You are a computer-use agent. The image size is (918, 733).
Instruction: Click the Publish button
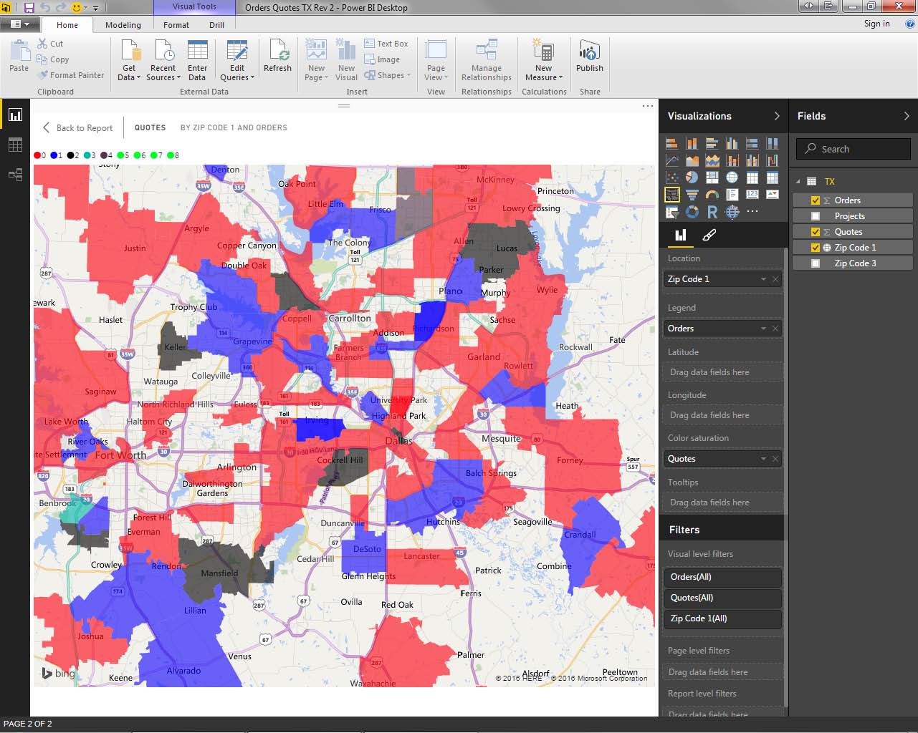590,56
